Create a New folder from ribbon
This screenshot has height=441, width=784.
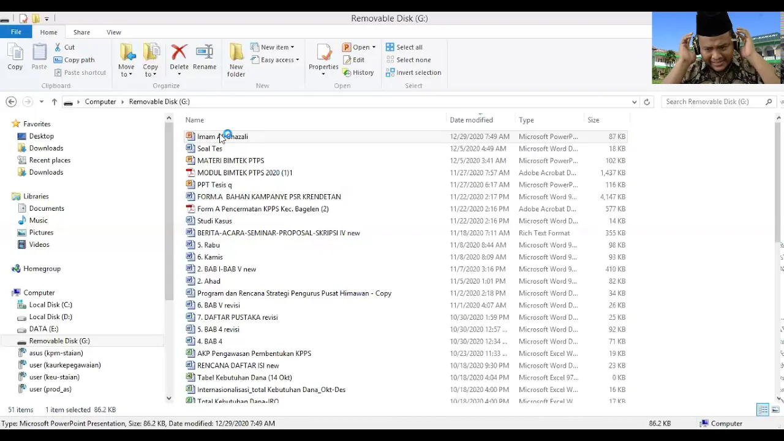click(x=236, y=60)
